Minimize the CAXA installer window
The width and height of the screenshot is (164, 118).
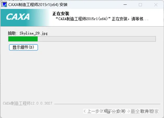(125, 5)
